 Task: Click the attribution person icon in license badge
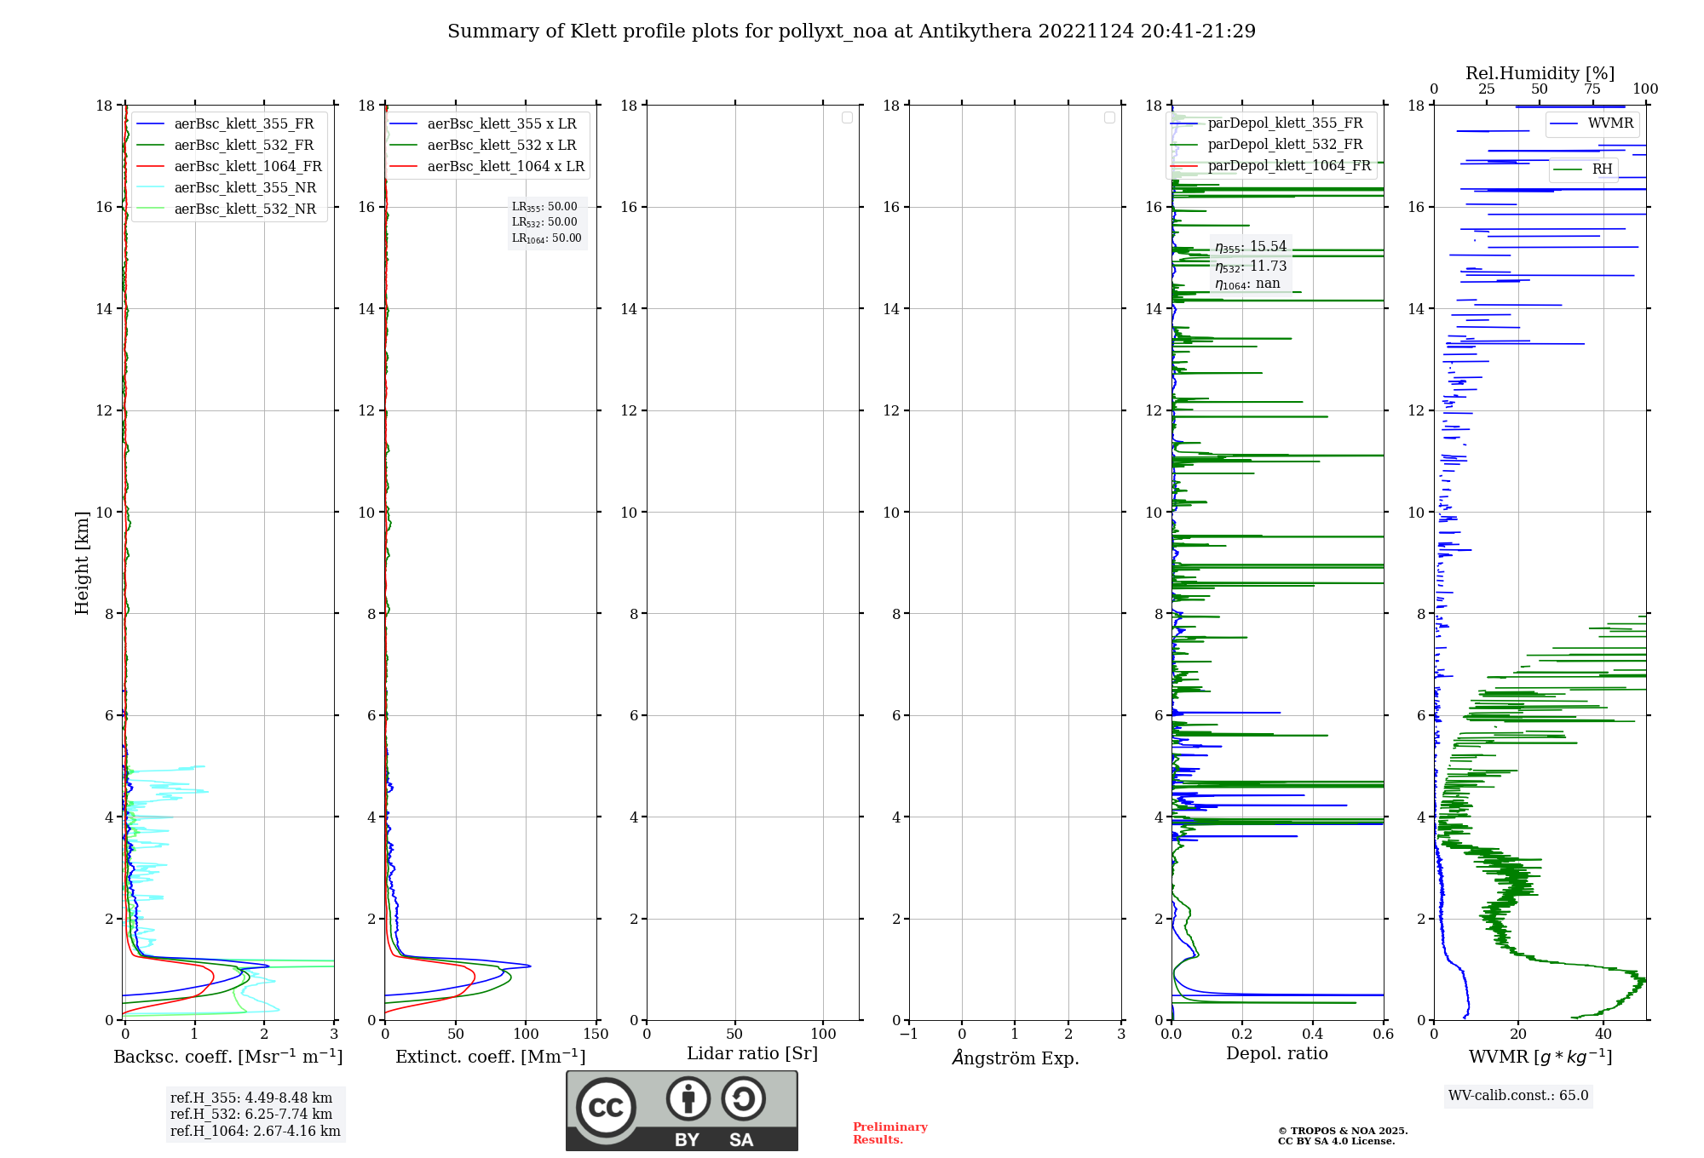688,1098
